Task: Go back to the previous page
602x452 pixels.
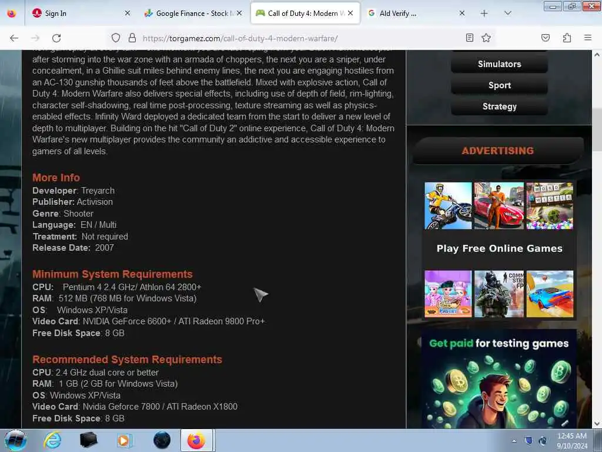Action: pyautogui.click(x=14, y=38)
